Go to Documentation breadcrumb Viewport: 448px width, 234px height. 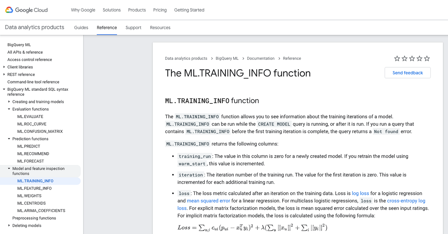[x=261, y=58]
